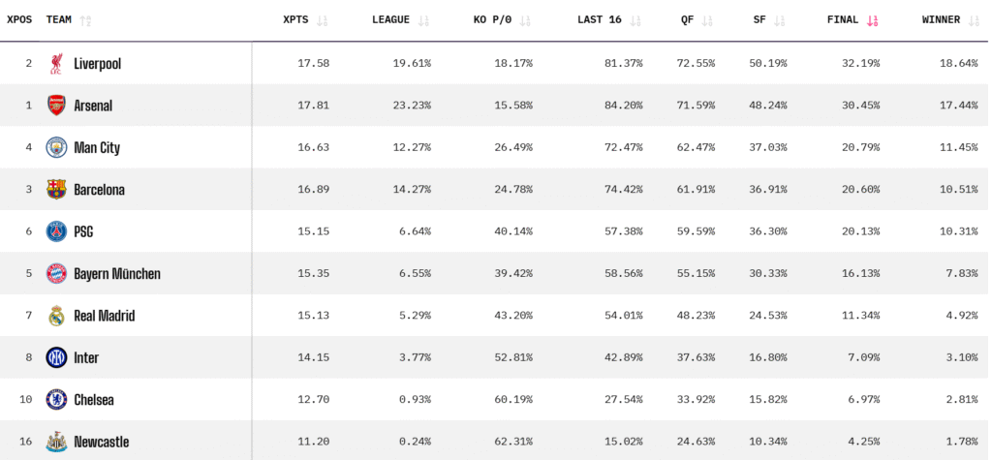The height and width of the screenshot is (460, 992).
Task: Sort table by XPTS arrow icon
Action: [322, 20]
